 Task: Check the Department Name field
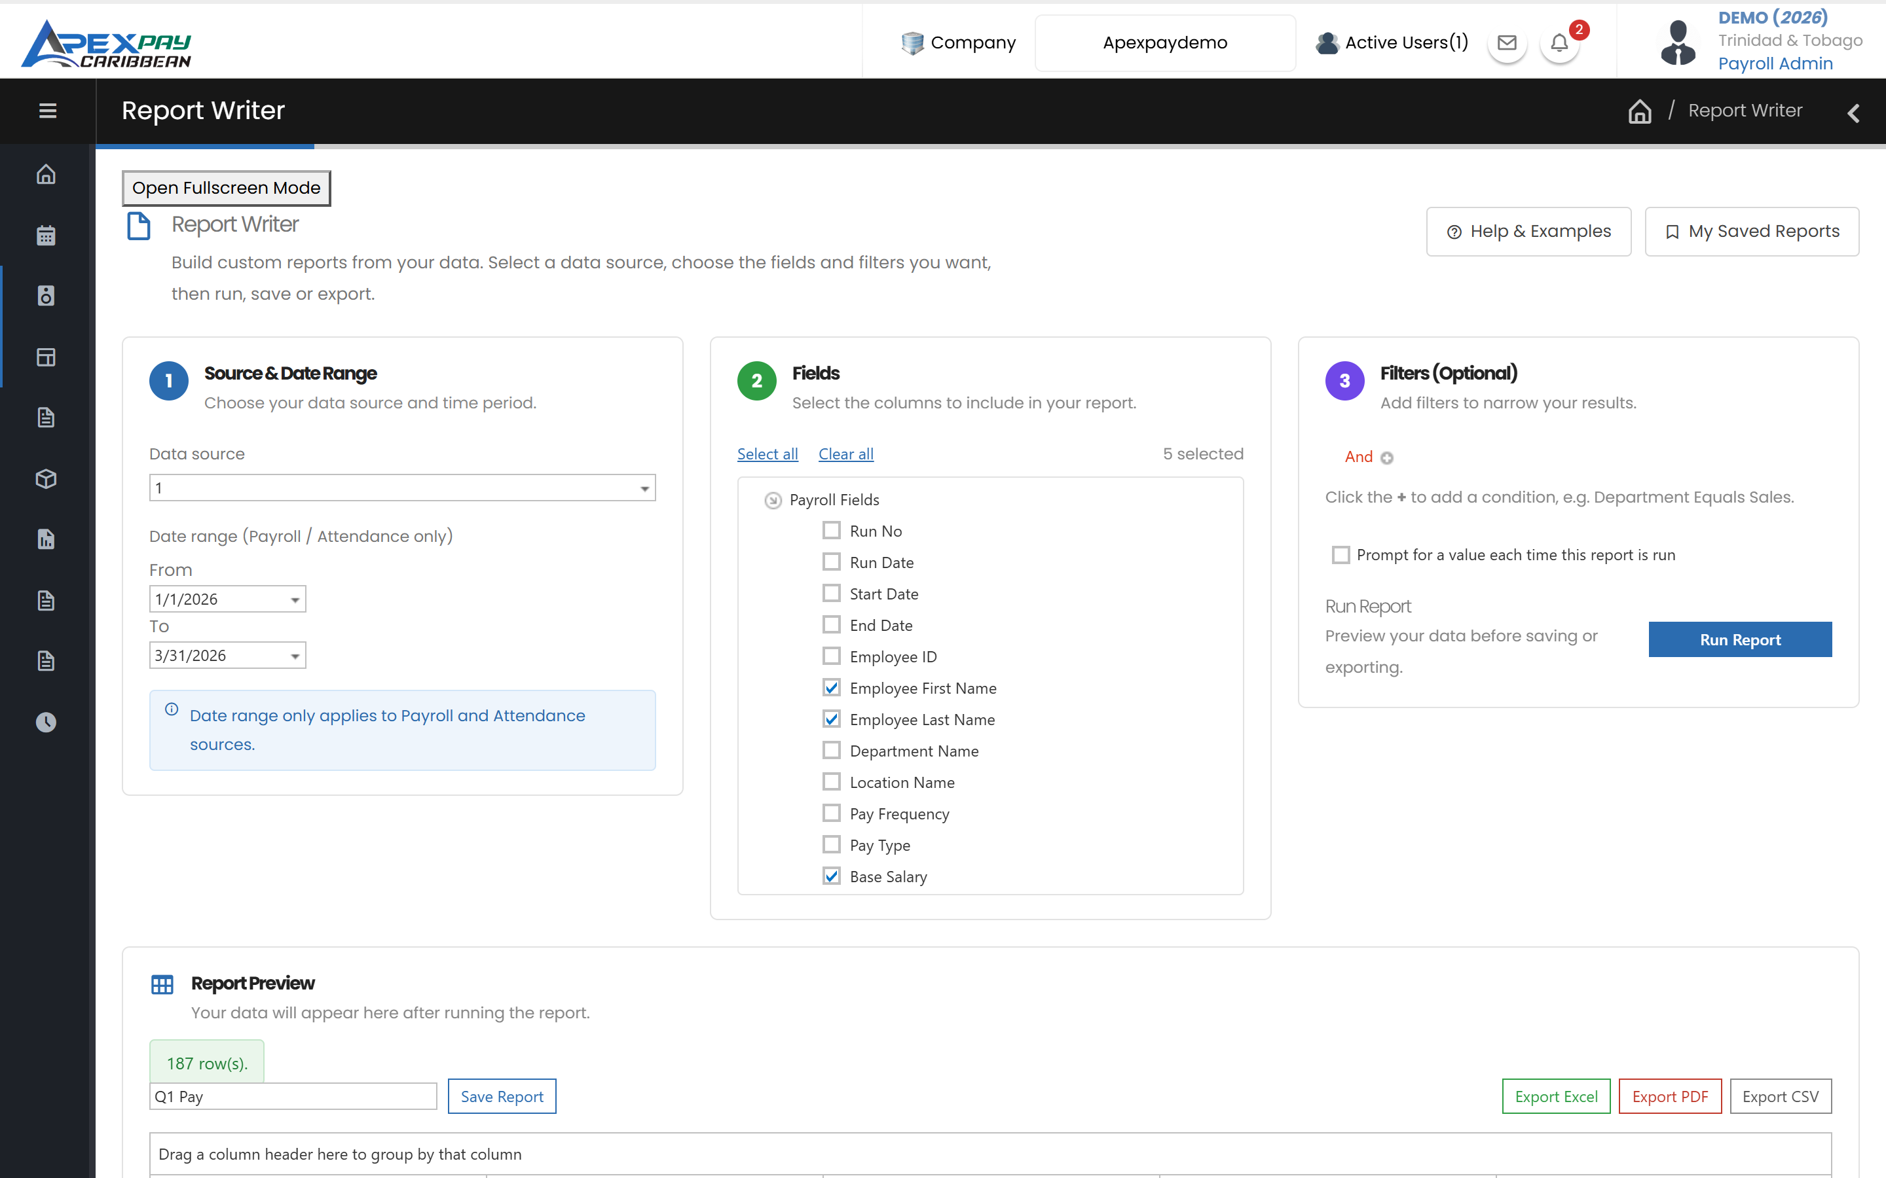point(832,750)
